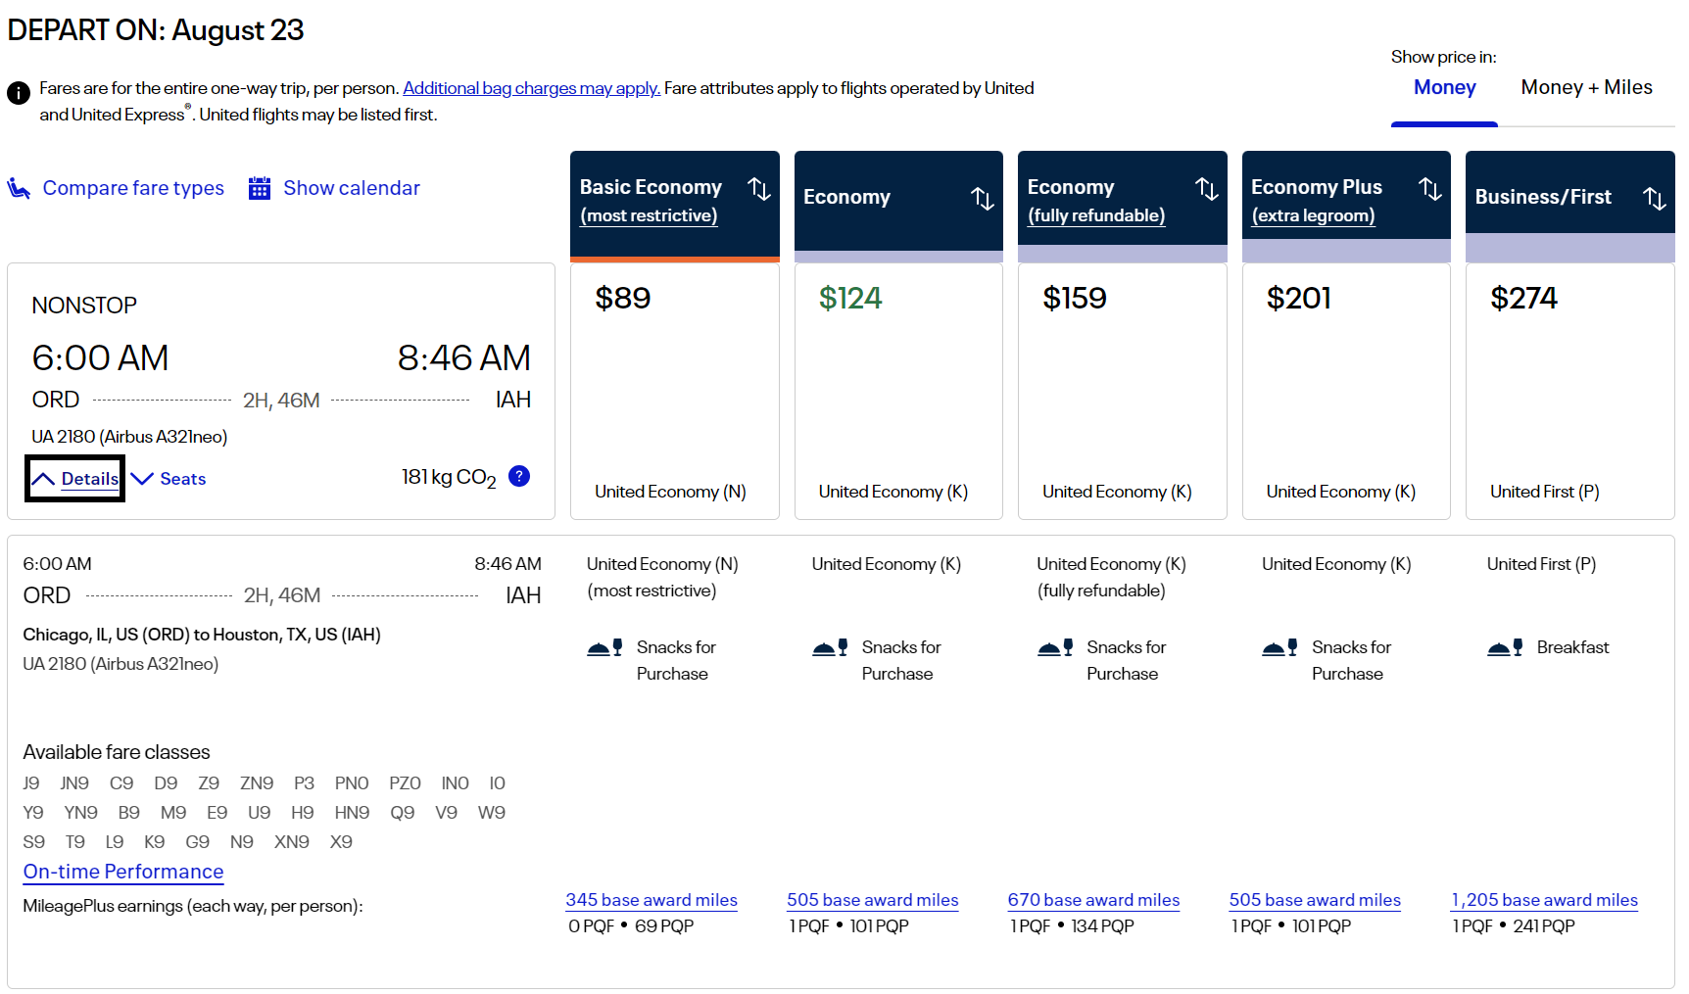1689x994 pixels.
Task: Sort by Business/First price arrows
Action: 1655,199
